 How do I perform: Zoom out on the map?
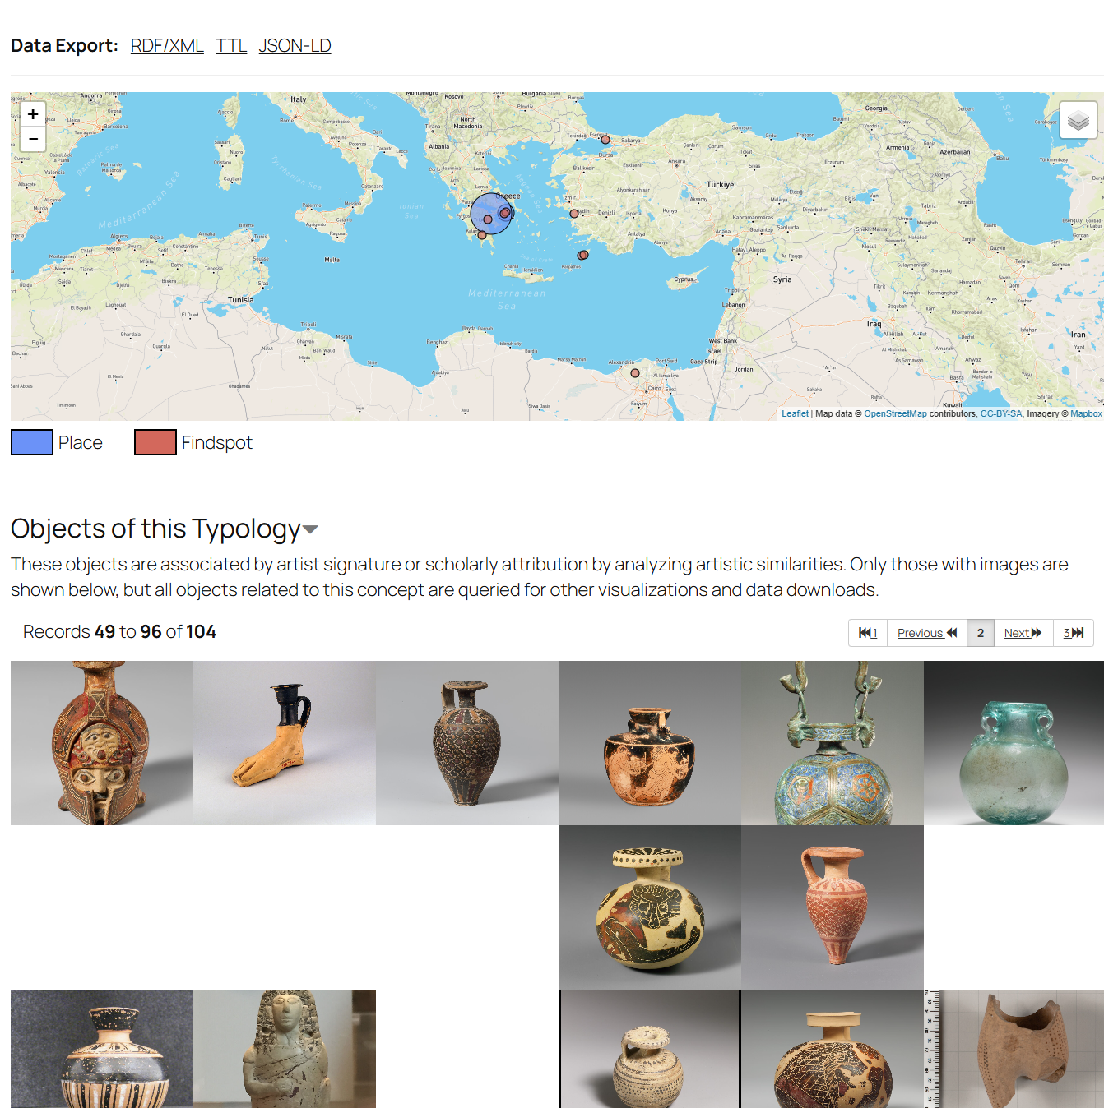click(x=33, y=139)
